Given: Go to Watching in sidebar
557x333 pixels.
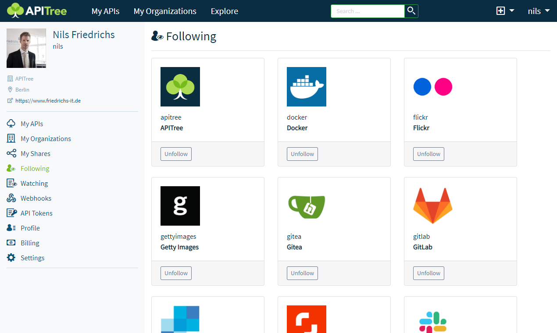Looking at the screenshot, I should [x=34, y=183].
